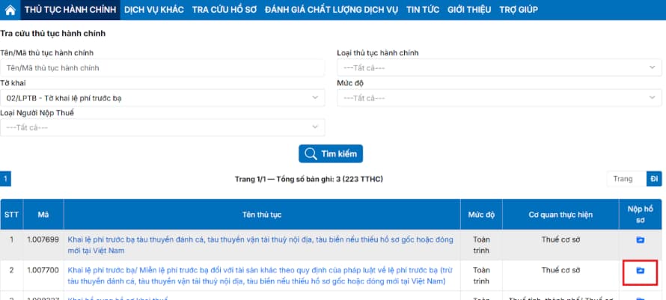Open the TRỢ GIÚP menu item

tap(518, 10)
